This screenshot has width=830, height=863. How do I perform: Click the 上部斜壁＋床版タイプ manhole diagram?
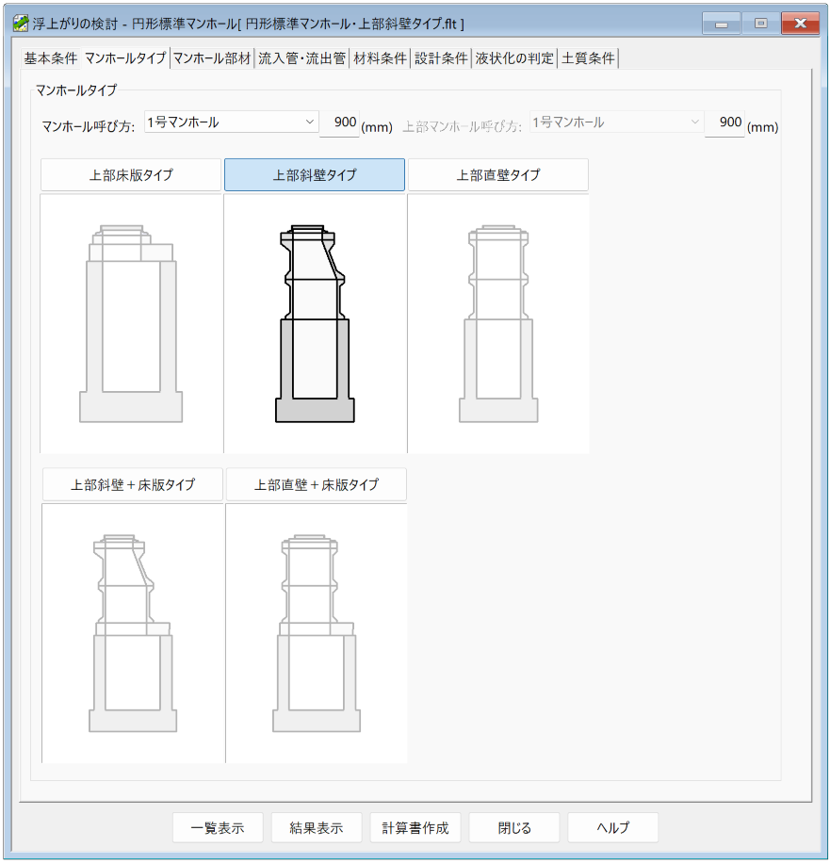click(x=133, y=633)
